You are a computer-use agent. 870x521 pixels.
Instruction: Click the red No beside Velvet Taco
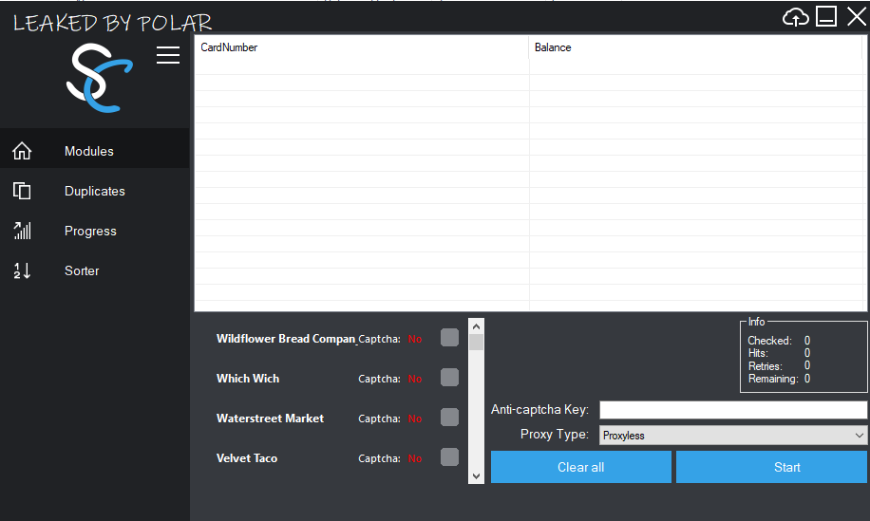coord(415,459)
